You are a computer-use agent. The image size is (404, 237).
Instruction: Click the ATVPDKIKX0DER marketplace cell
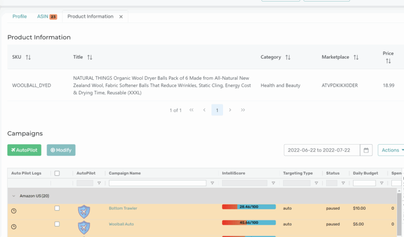pos(340,85)
